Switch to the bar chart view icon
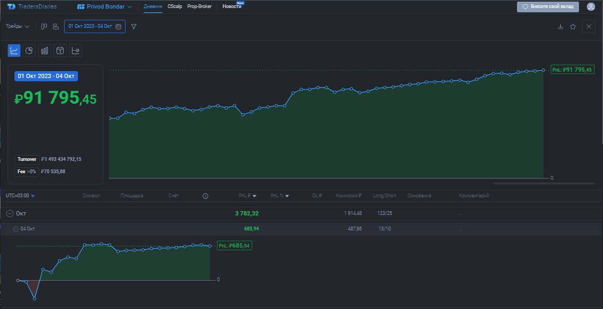Screen dimensions: 603x309 [x=44, y=50]
